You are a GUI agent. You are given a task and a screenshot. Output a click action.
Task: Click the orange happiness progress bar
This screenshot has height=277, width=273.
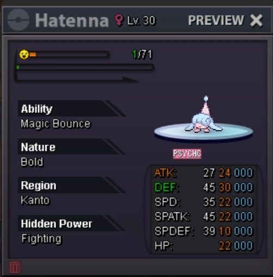[x=69, y=54]
